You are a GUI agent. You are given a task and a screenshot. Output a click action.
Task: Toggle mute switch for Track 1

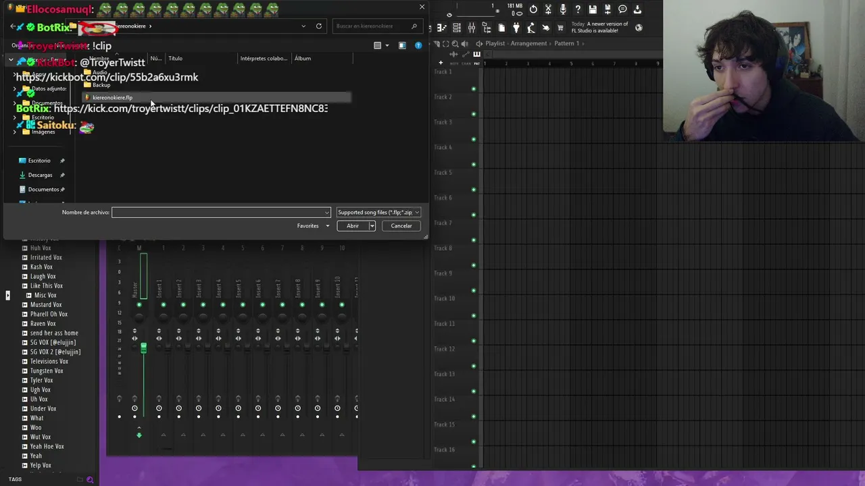point(474,89)
